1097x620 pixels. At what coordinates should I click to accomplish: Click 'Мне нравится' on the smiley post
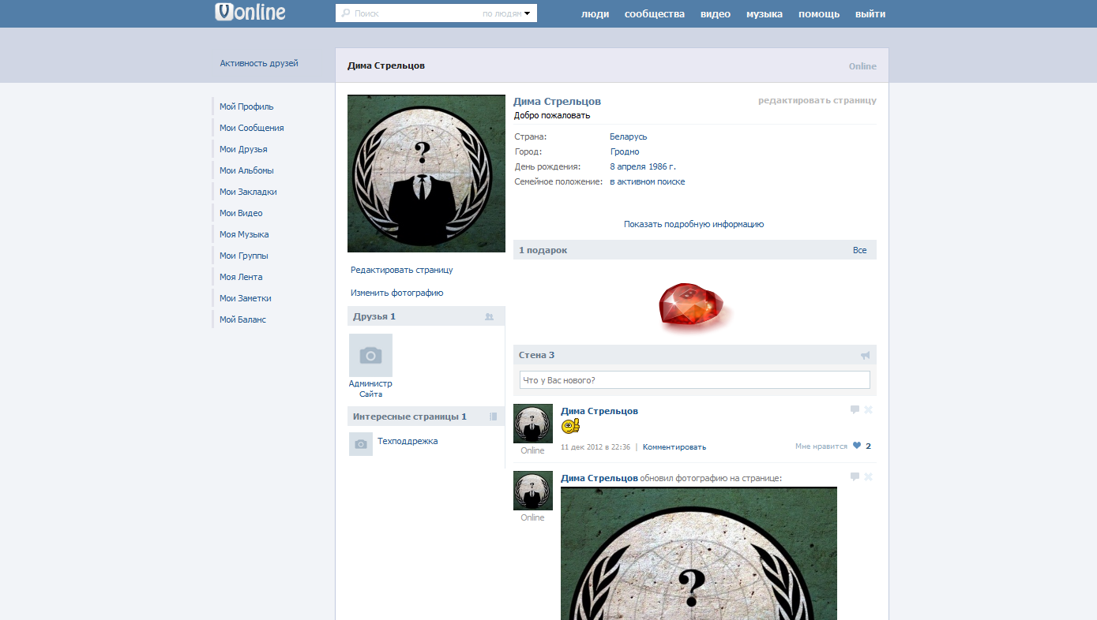click(821, 446)
